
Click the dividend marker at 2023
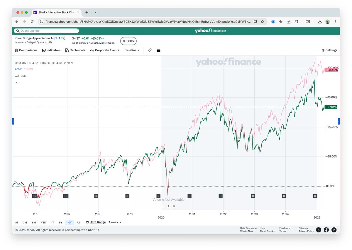coord(253,196)
